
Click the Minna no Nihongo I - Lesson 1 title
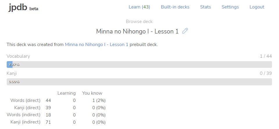click(137, 31)
